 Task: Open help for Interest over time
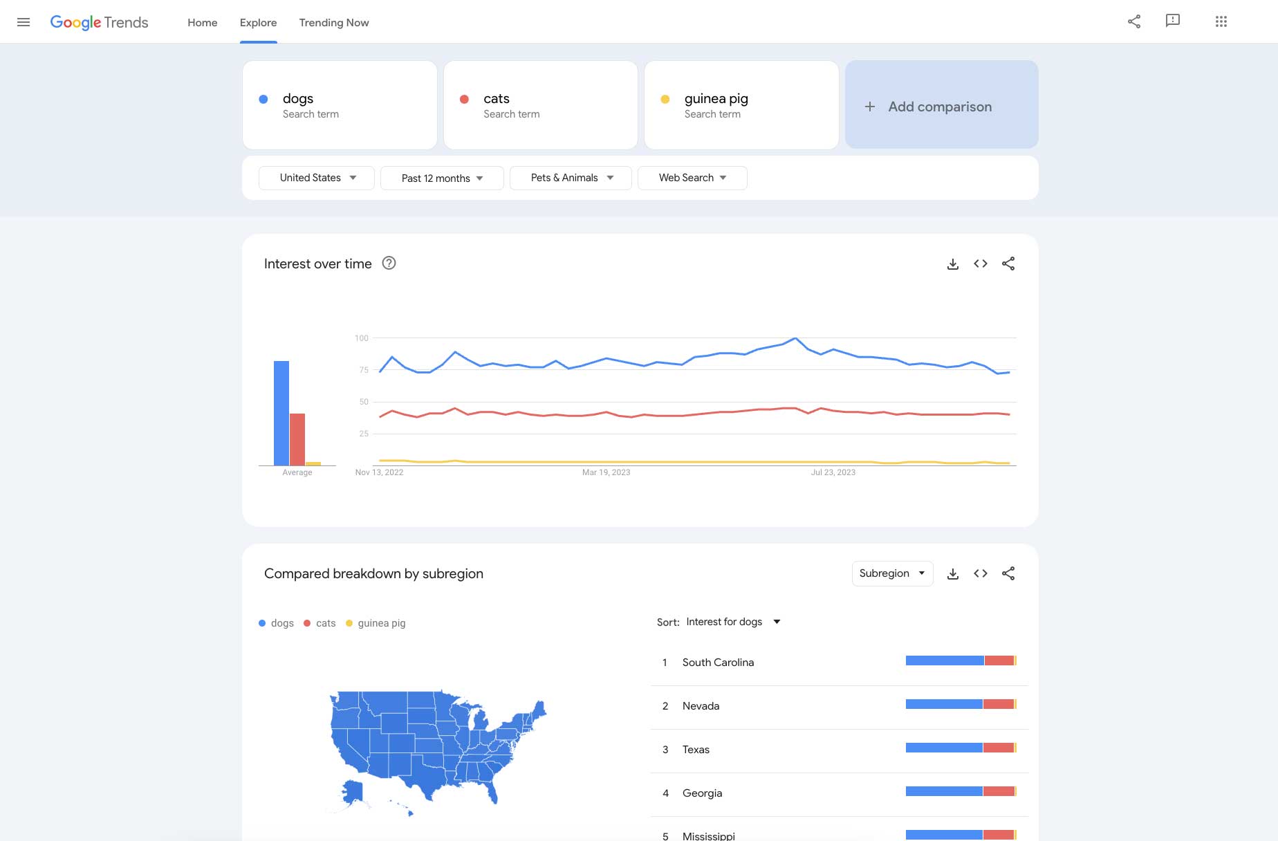[x=389, y=264]
